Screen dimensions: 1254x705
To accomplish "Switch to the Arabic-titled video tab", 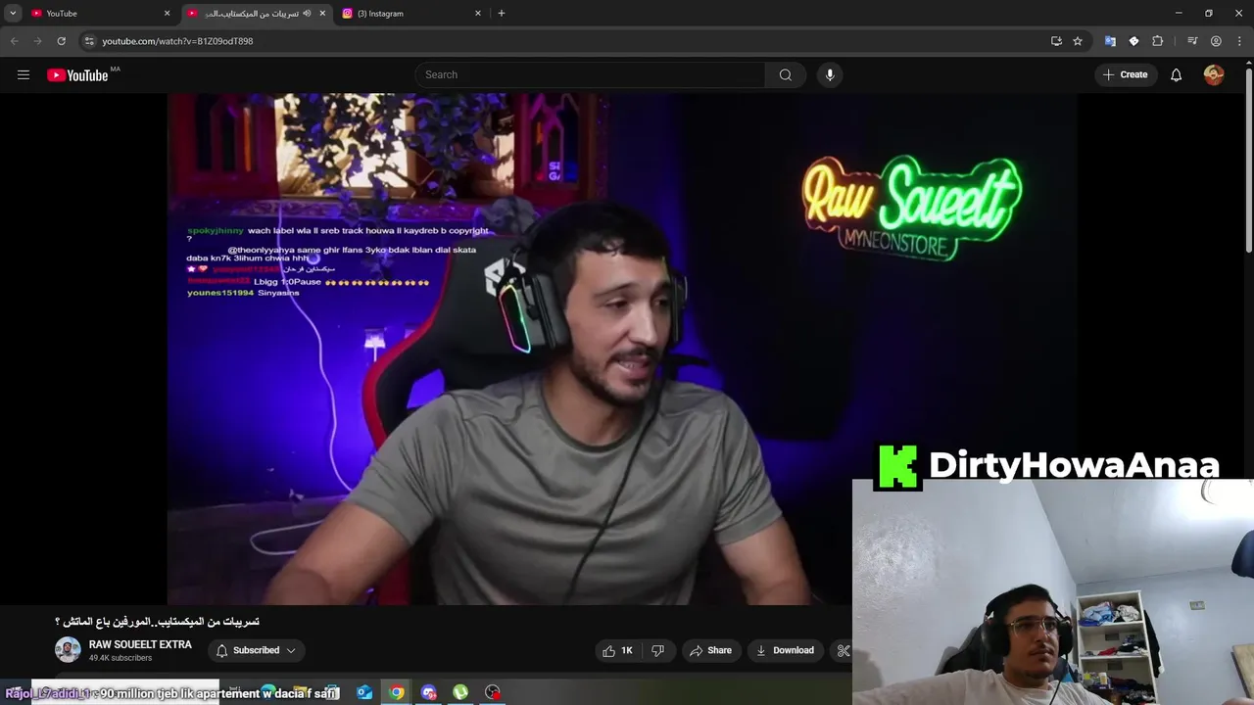I will point(258,14).
